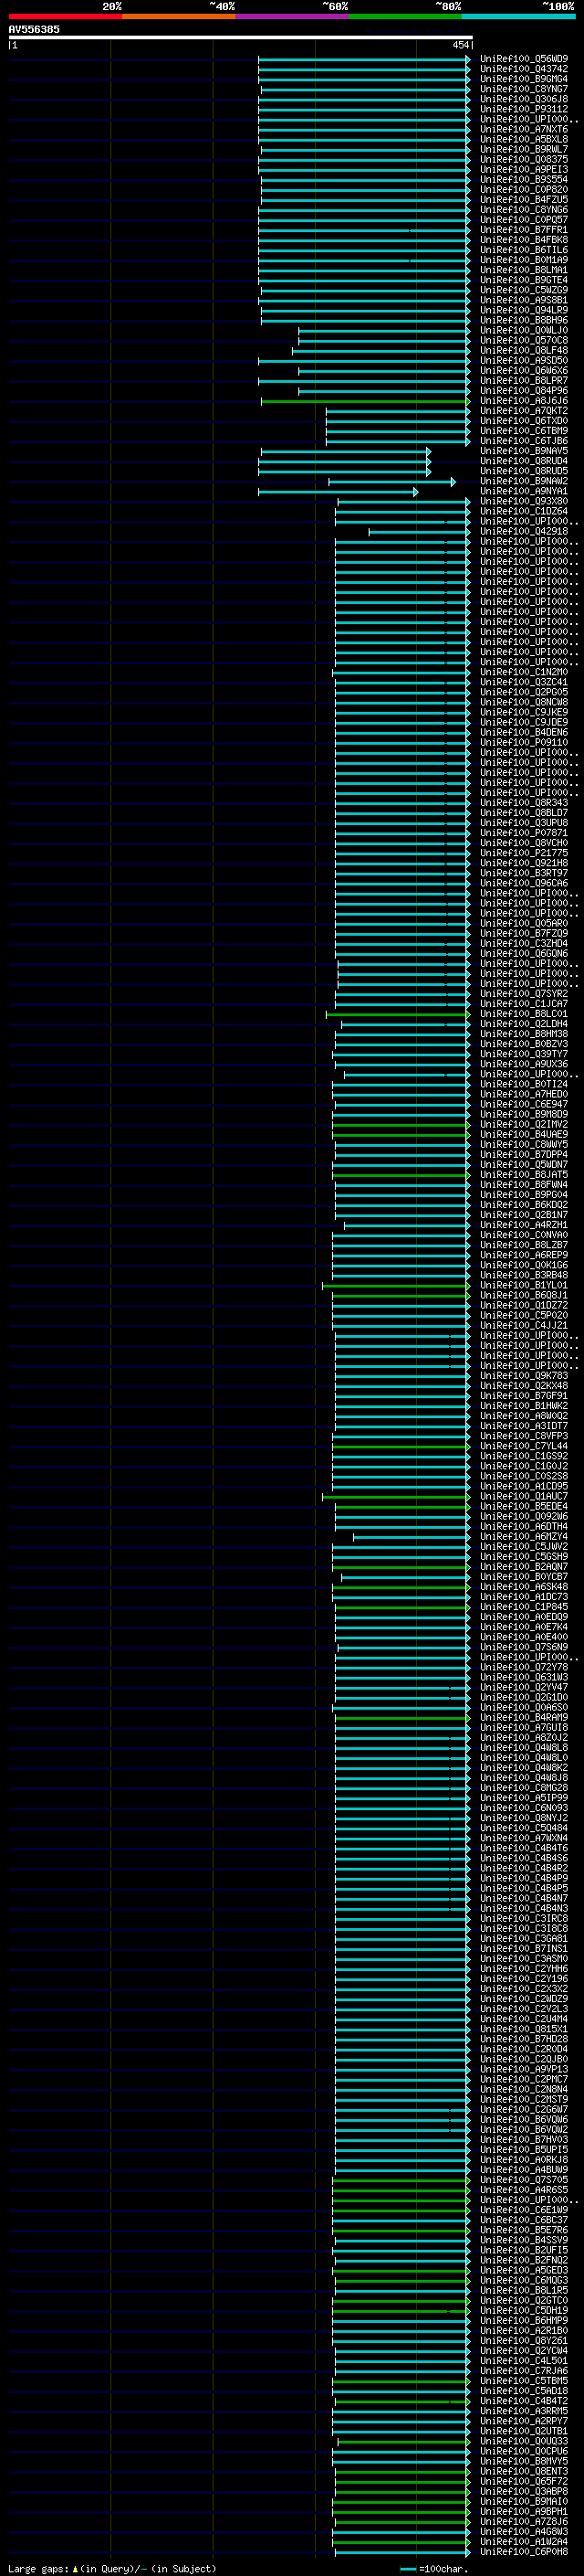Viewport: 584px width, 2576px height.
Task: Click the white query length bar
Action: coord(240,37)
